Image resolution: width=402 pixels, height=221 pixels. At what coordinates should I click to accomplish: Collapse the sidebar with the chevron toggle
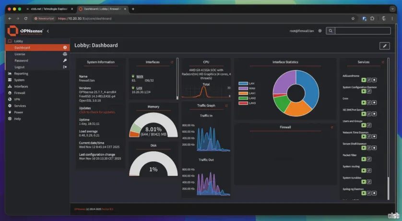pyautogui.click(x=48, y=31)
